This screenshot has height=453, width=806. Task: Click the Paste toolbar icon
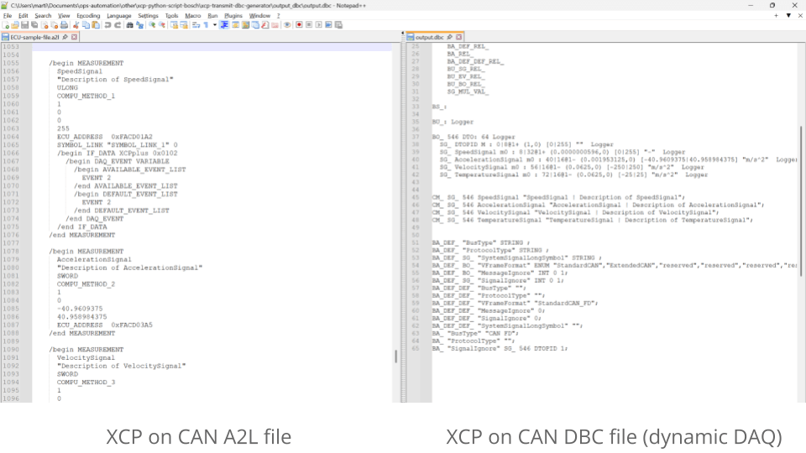pyautogui.click(x=96, y=24)
